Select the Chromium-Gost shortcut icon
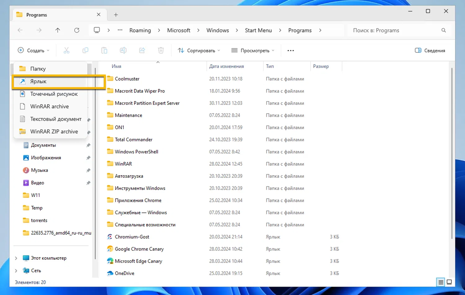 (x=110, y=237)
